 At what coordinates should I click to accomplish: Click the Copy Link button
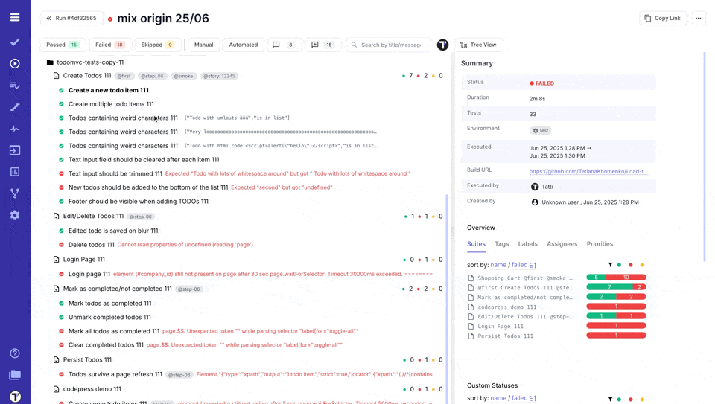pyautogui.click(x=662, y=18)
